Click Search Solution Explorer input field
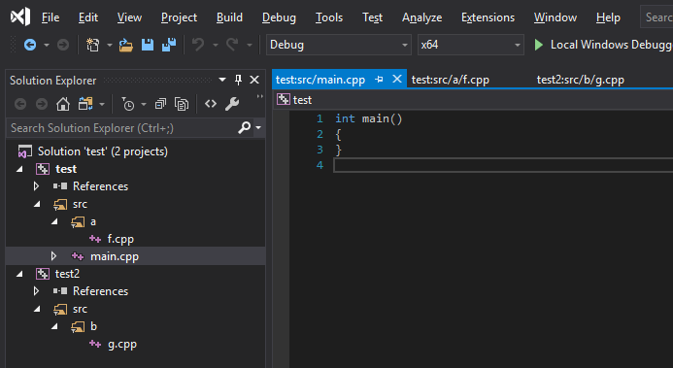 click(122, 128)
